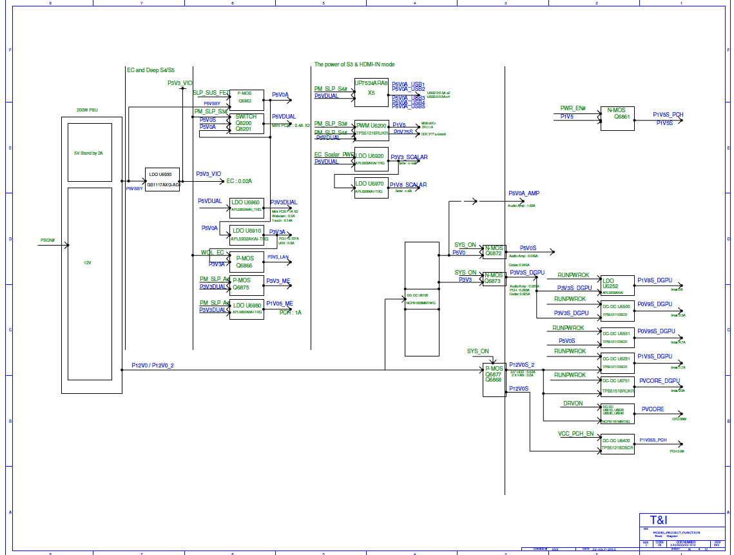Select the LDO U6252 block
This screenshot has width=734, height=555.
coord(618,286)
